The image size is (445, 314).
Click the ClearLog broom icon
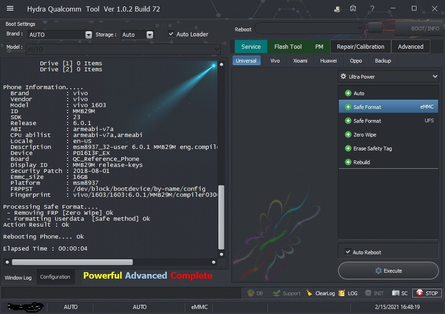click(x=309, y=293)
